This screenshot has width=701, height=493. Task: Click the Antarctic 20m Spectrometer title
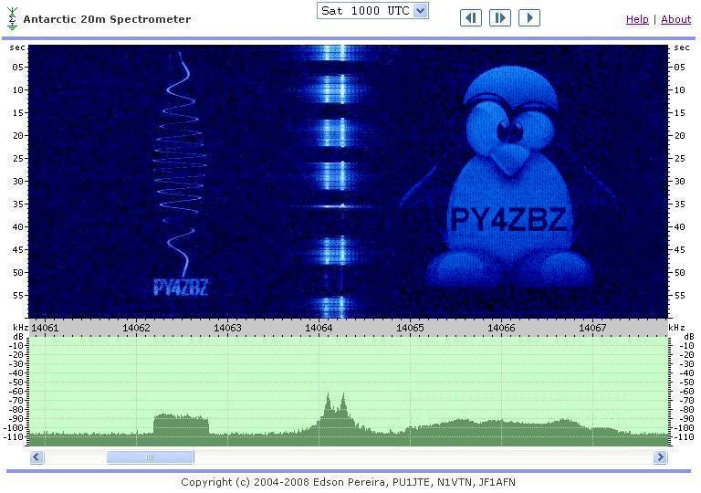[107, 19]
